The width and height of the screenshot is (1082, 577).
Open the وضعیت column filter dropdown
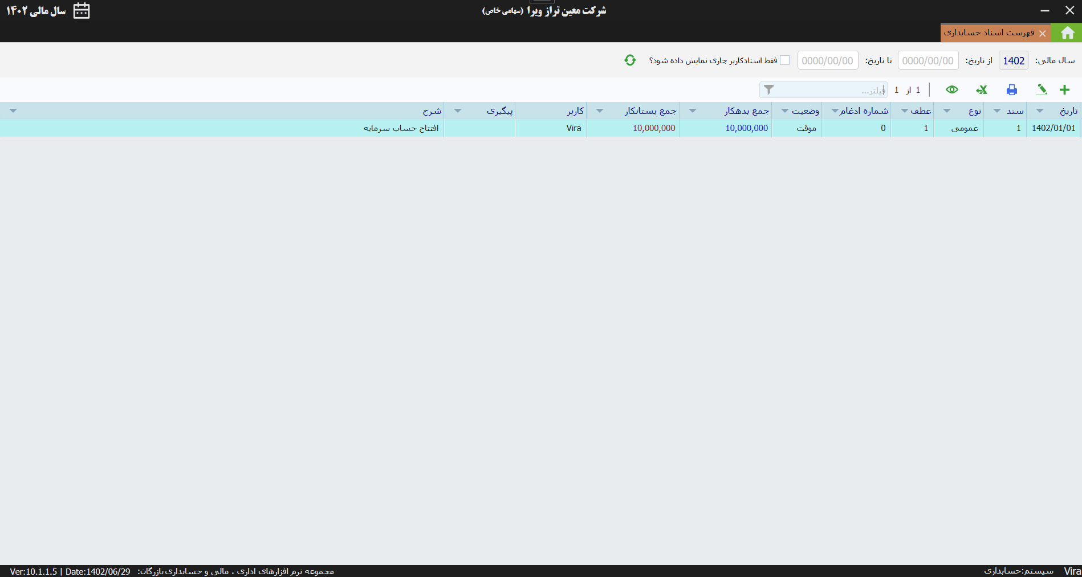(x=785, y=111)
